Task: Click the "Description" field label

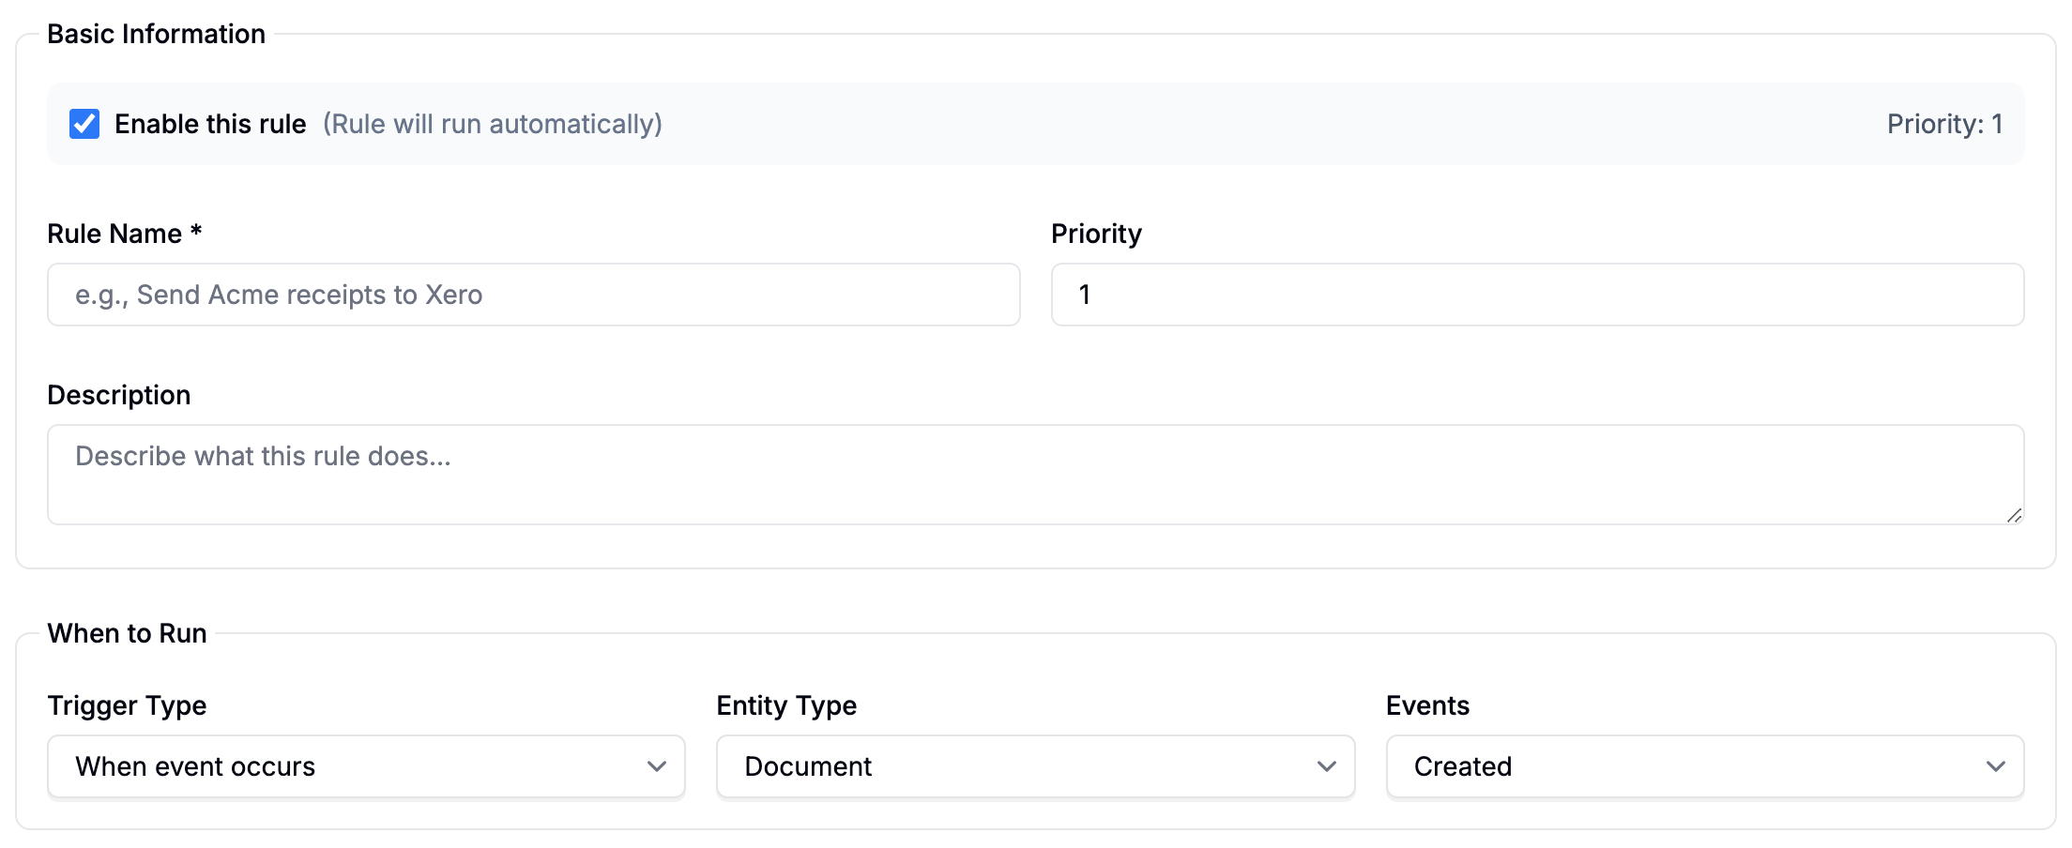Action: pyautogui.click(x=119, y=395)
